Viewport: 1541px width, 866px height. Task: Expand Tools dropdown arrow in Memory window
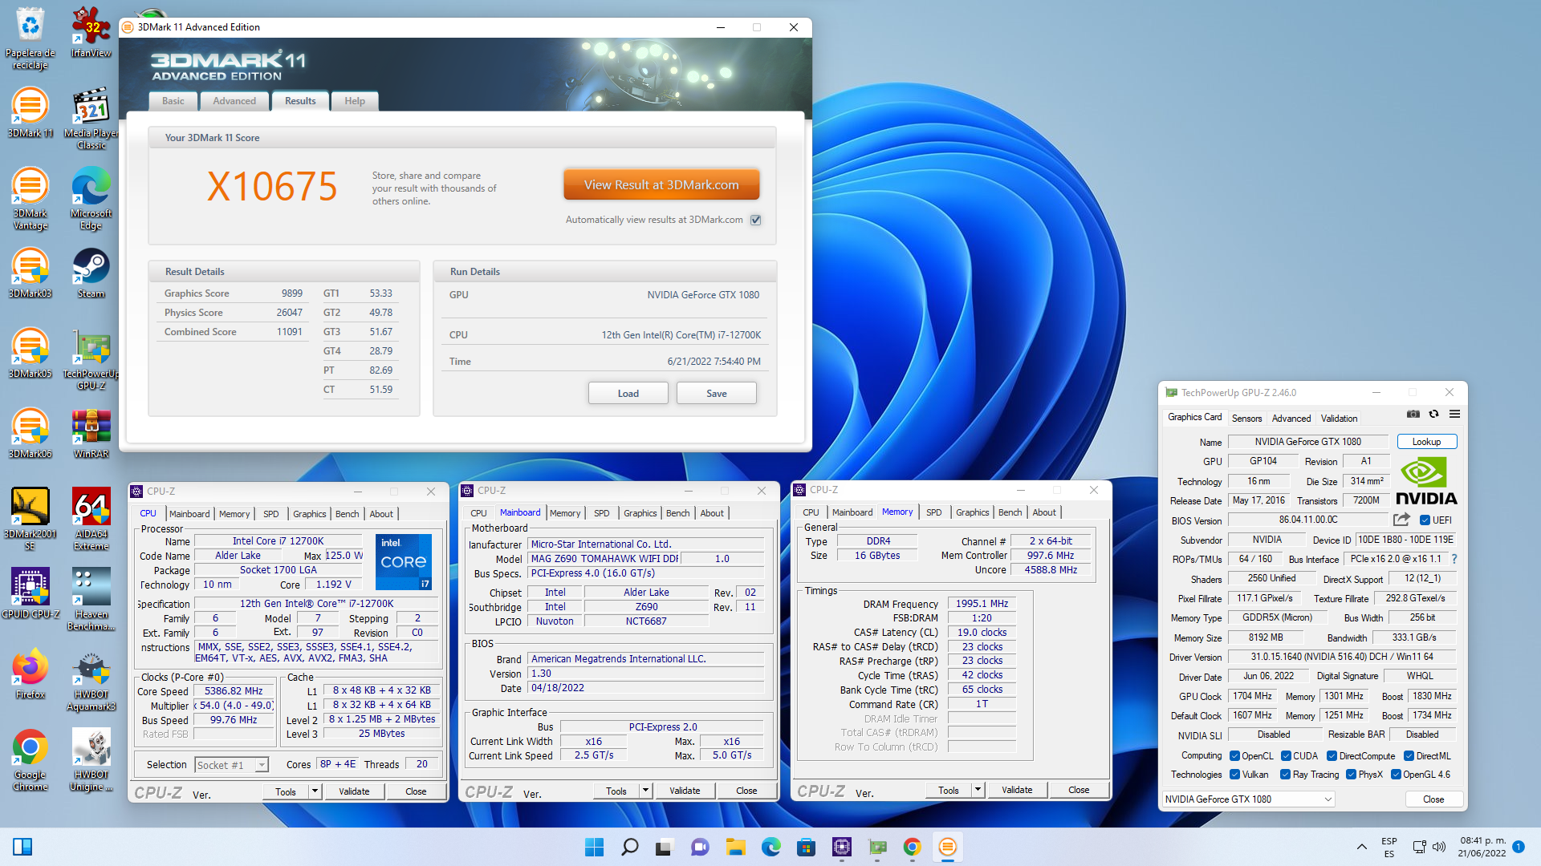click(978, 790)
